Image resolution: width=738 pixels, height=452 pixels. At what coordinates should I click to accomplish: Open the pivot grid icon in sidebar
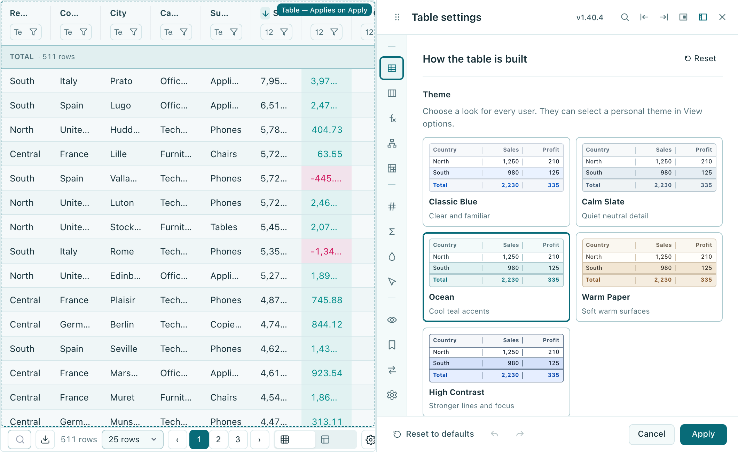(x=392, y=168)
